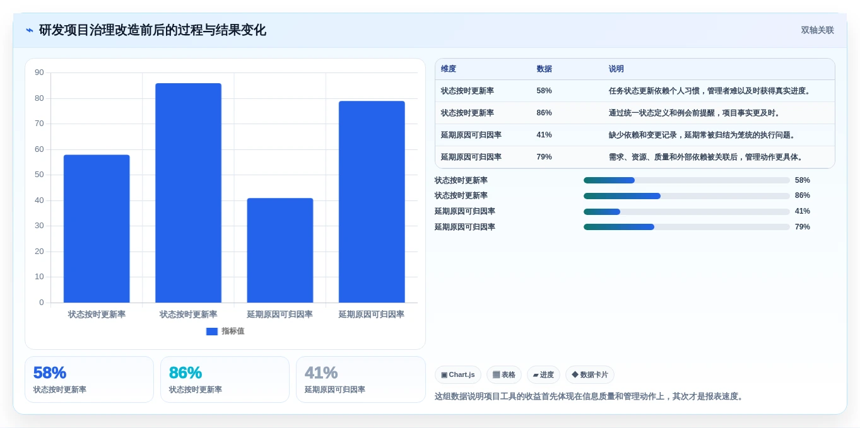Viewport: 860px width, 428px height.
Task: Click the 58% progress bar
Action: [686, 180]
